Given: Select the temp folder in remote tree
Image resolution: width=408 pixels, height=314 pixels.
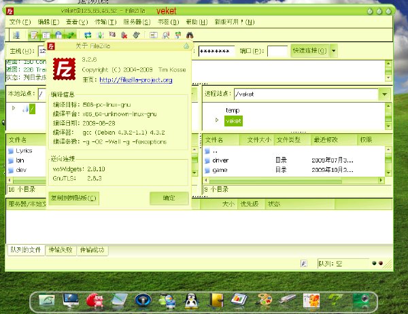Looking at the screenshot, I should (x=233, y=111).
